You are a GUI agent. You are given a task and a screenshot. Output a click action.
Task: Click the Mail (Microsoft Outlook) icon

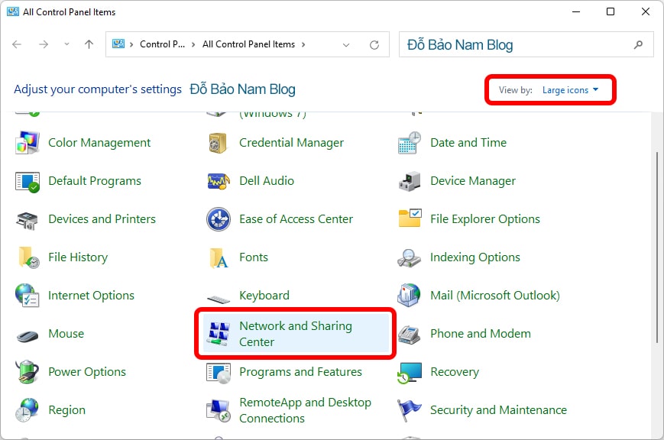pyautogui.click(x=409, y=295)
